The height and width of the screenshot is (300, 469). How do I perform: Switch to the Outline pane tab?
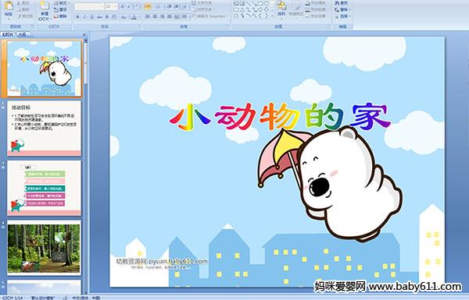(22, 34)
